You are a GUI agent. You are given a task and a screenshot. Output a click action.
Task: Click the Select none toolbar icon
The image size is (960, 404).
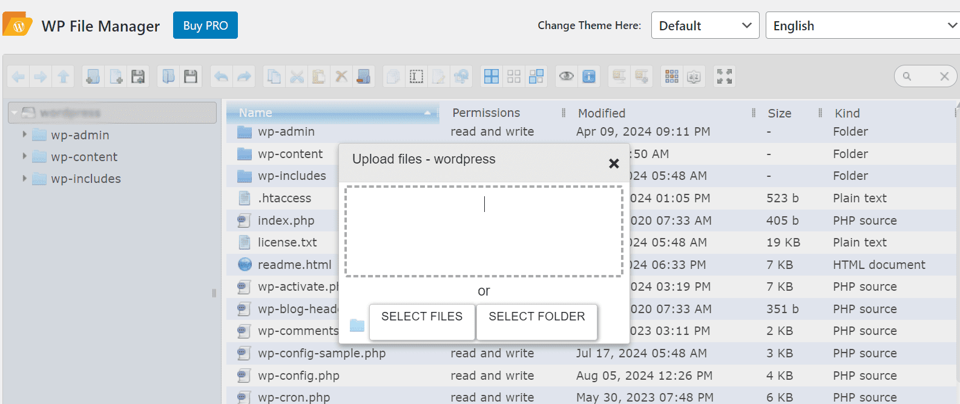click(514, 76)
